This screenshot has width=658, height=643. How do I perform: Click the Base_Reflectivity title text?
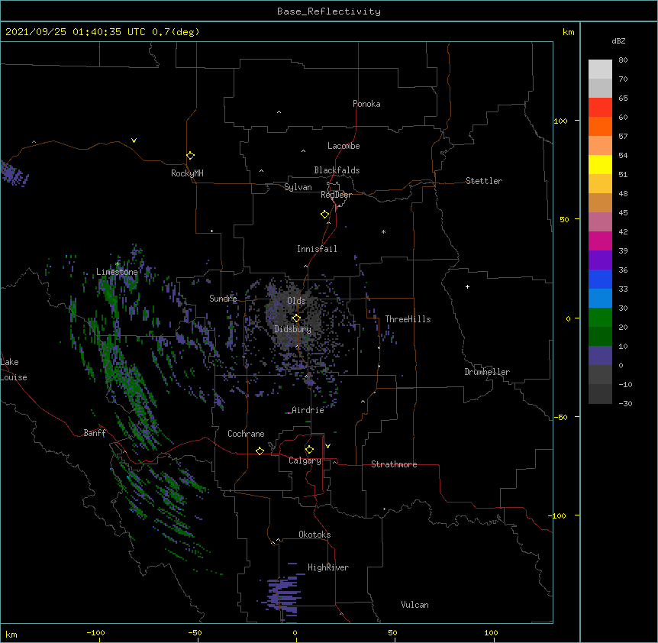click(x=328, y=11)
